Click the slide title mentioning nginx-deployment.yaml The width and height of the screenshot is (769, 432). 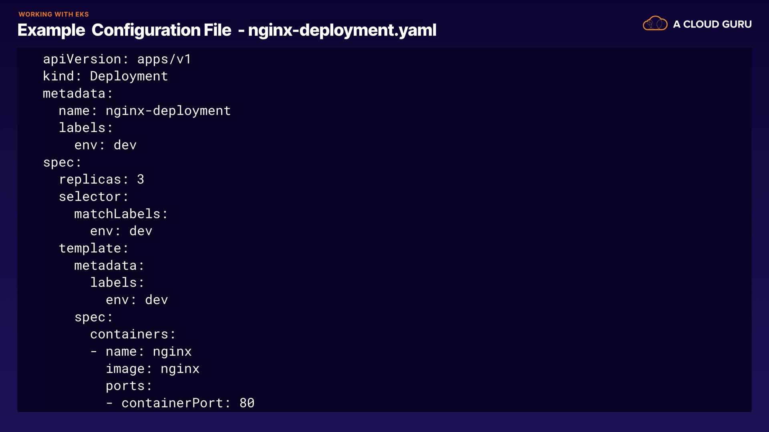click(227, 30)
